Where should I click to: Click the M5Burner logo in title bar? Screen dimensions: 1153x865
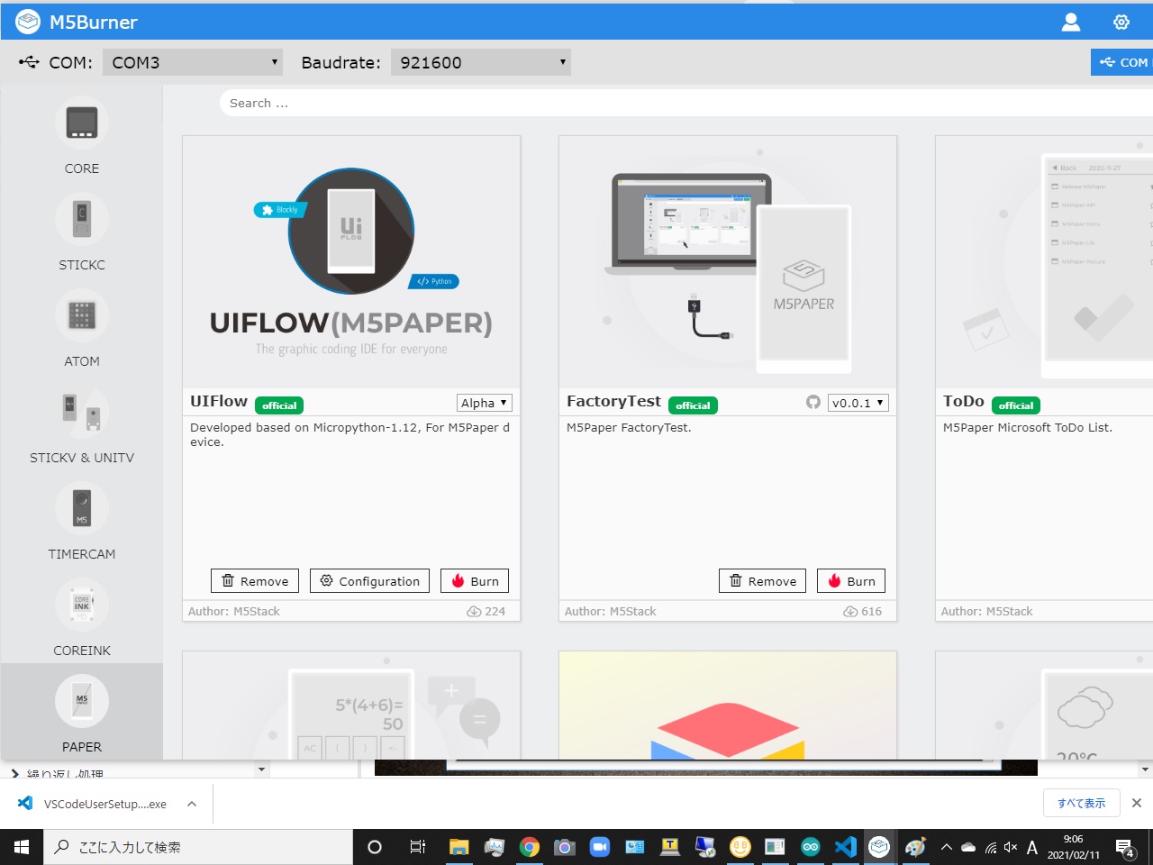(x=28, y=22)
